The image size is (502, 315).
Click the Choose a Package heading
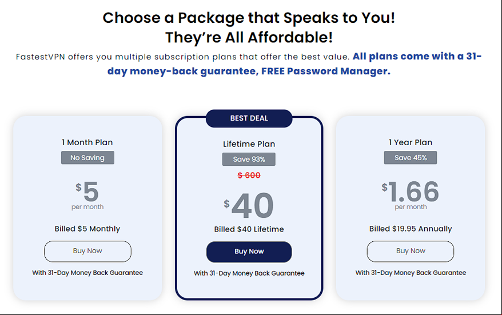click(x=249, y=27)
